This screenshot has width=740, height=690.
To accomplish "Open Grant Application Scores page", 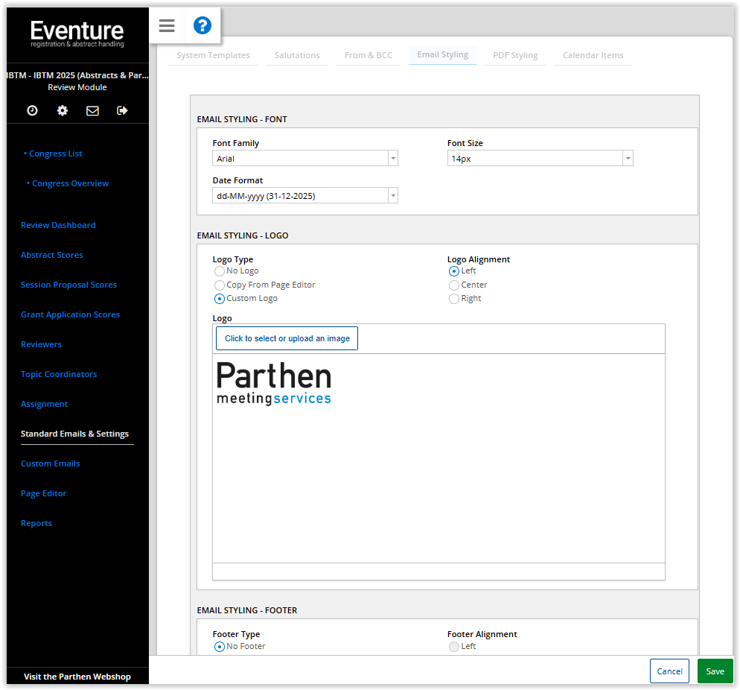I will pos(70,314).
